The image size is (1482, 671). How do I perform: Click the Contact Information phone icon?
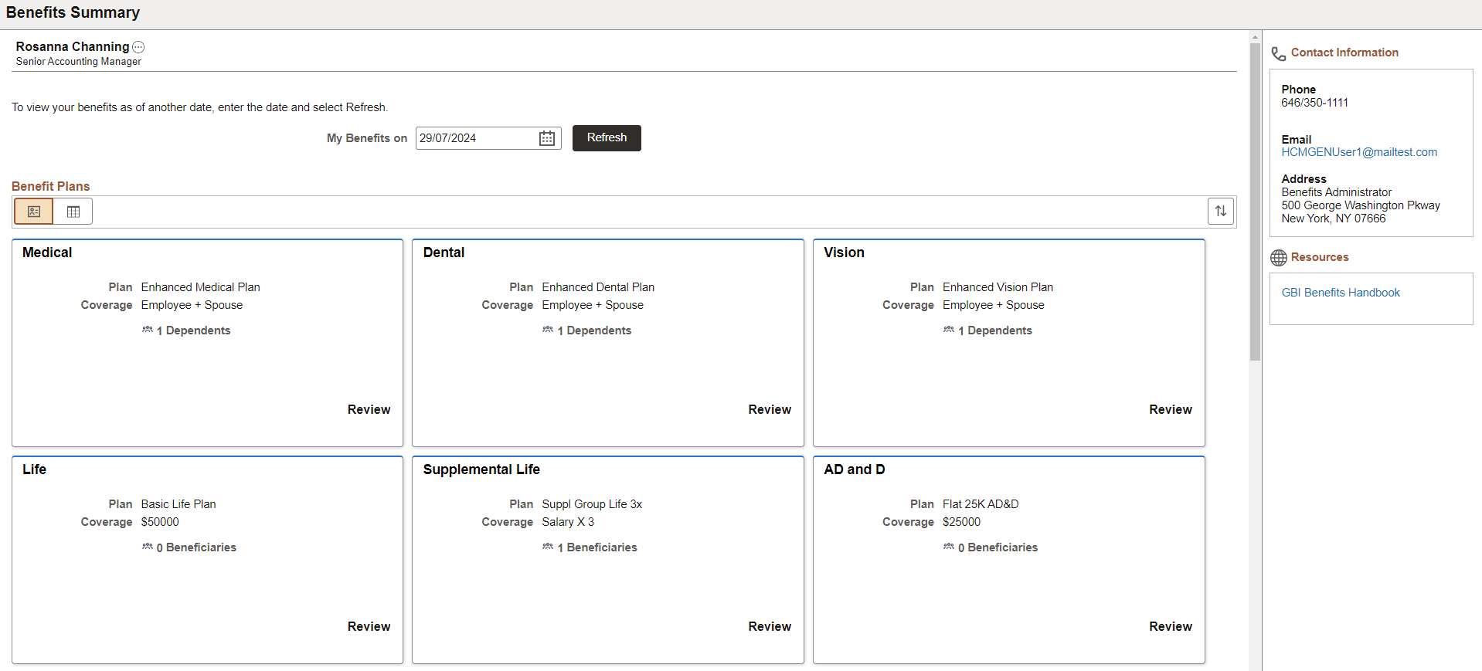tap(1279, 53)
